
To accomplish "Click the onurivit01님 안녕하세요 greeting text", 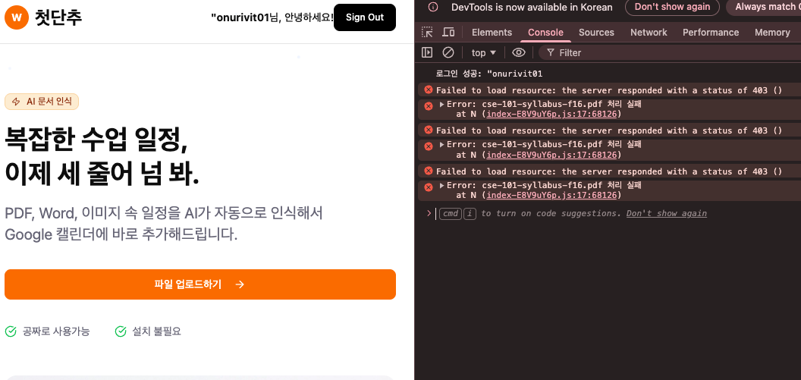I will (272, 17).
